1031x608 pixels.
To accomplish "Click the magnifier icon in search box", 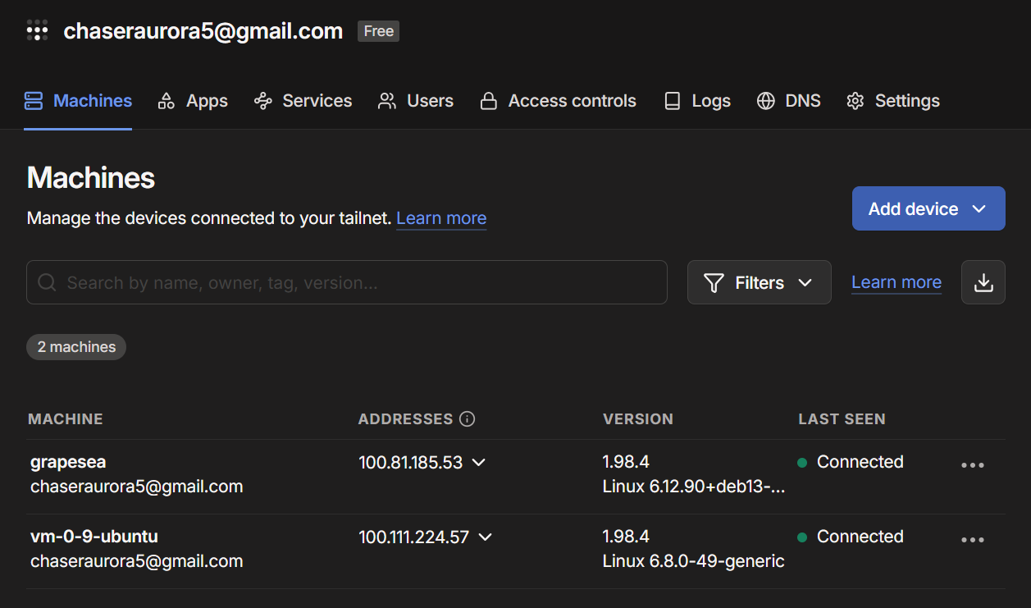I will 48,282.
